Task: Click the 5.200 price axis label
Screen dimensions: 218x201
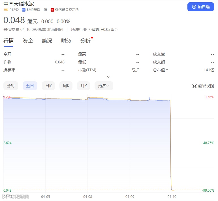Action: pyautogui.click(x=8, y=97)
